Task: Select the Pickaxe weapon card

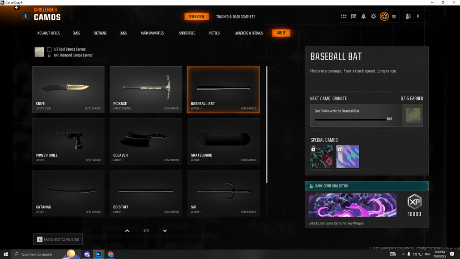Action: point(146,90)
